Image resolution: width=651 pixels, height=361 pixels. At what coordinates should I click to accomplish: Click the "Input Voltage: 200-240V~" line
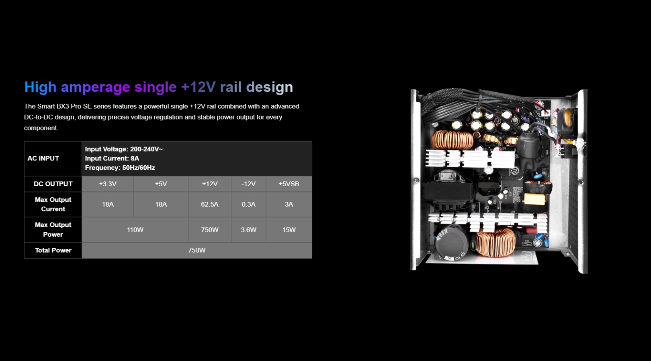pyautogui.click(x=124, y=149)
